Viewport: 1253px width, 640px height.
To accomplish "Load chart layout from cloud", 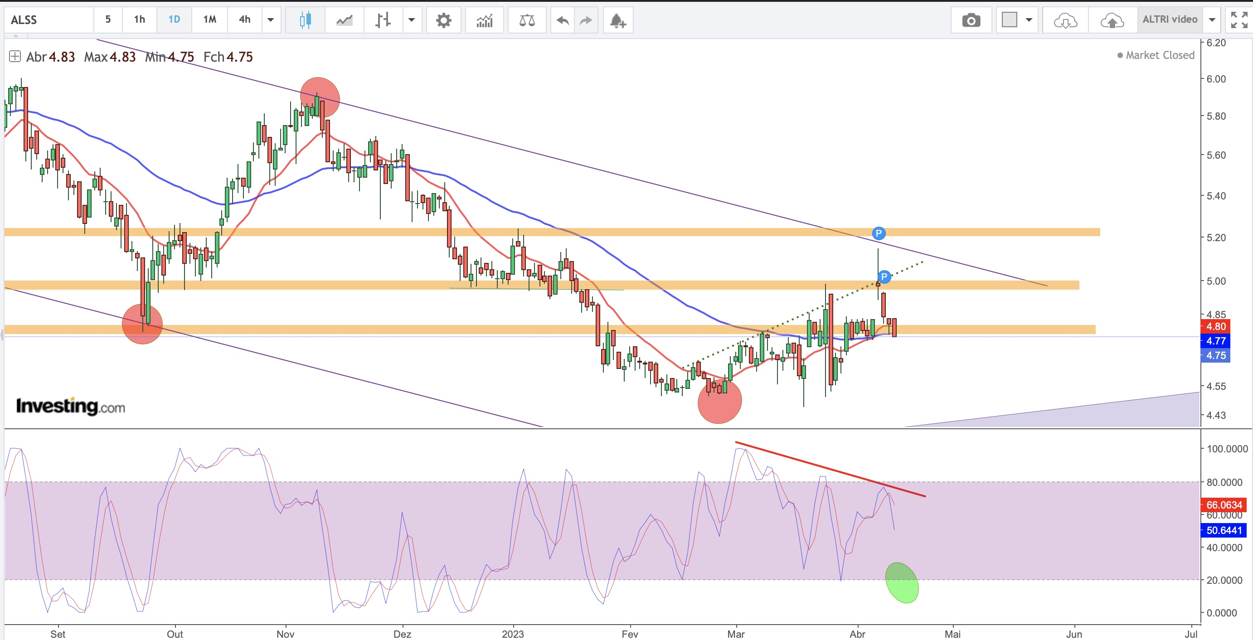I will click(1065, 20).
